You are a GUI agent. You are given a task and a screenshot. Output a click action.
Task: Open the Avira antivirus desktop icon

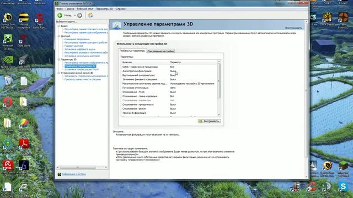tap(8, 165)
